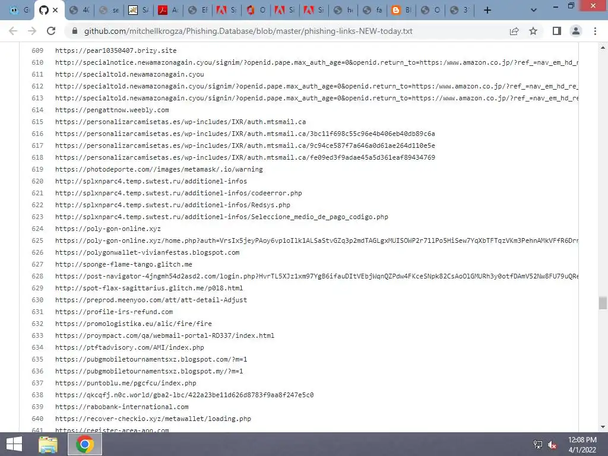
Task: Click the 'https://rabobank-international.com' line
Action: (x=122, y=407)
